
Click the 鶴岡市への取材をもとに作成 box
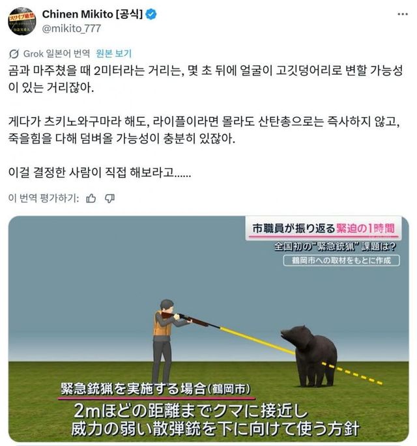coord(341,260)
